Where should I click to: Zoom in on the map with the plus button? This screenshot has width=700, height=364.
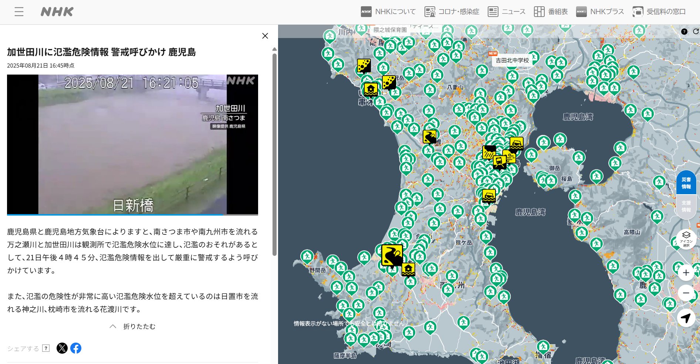point(686,273)
